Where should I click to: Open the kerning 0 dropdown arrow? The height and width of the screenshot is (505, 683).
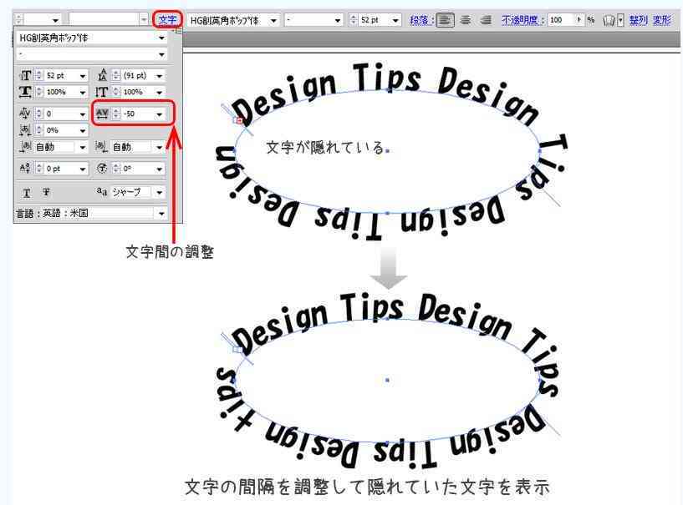(82, 114)
